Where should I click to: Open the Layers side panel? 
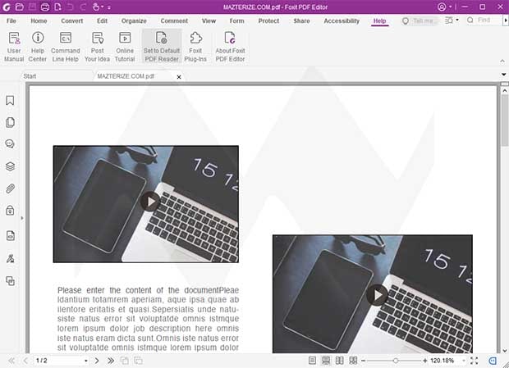tap(10, 166)
